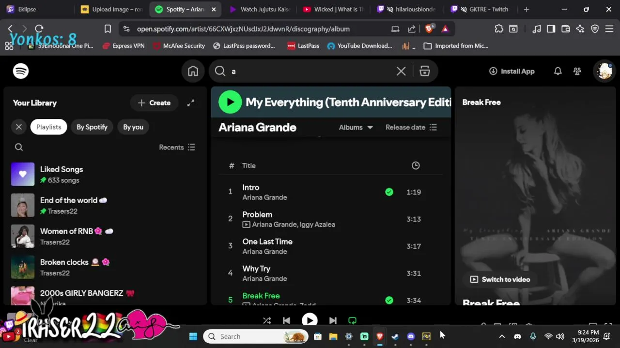Screen dimensions: 620x348
Task: Open Iggy Azalea artist link
Action: [317, 224]
